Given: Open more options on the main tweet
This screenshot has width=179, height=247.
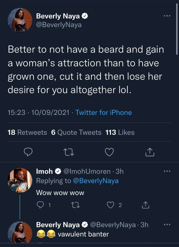Looking at the screenshot, I should pos(167,16).
